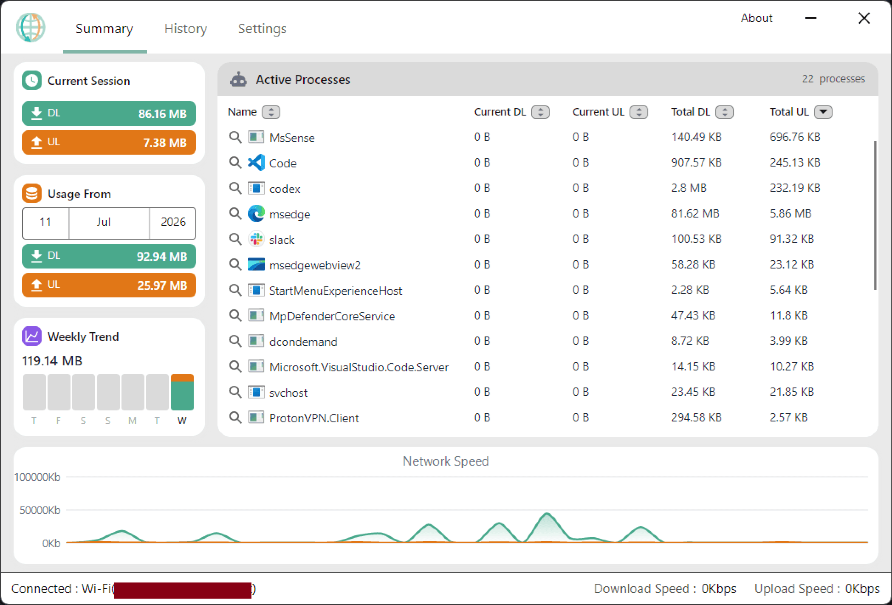The width and height of the screenshot is (892, 605).
Task: Open the About link
Action: [x=757, y=18]
